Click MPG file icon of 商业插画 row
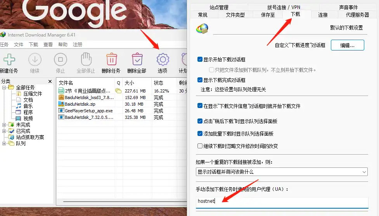 click(61, 91)
